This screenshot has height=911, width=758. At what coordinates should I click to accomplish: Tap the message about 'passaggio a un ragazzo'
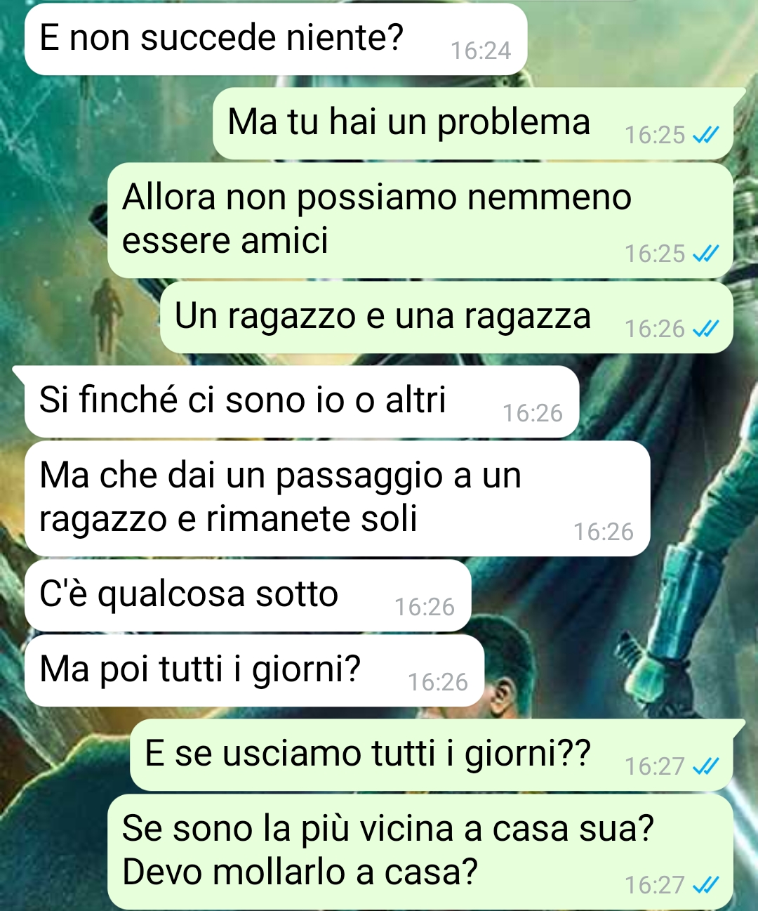(337, 498)
